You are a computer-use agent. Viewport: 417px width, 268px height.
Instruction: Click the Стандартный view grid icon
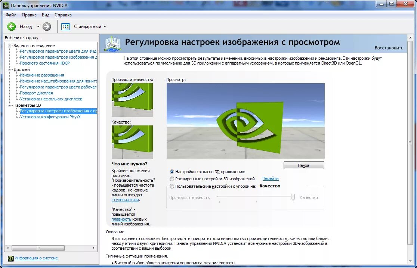click(x=65, y=27)
